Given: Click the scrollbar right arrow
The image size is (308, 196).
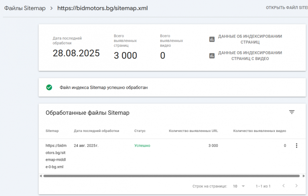Looking at the screenshot, I should click(x=304, y=176).
